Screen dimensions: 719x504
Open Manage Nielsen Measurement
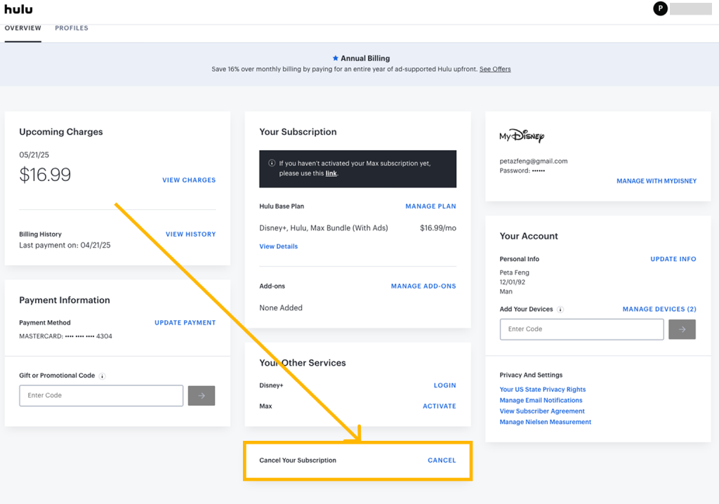coord(545,422)
